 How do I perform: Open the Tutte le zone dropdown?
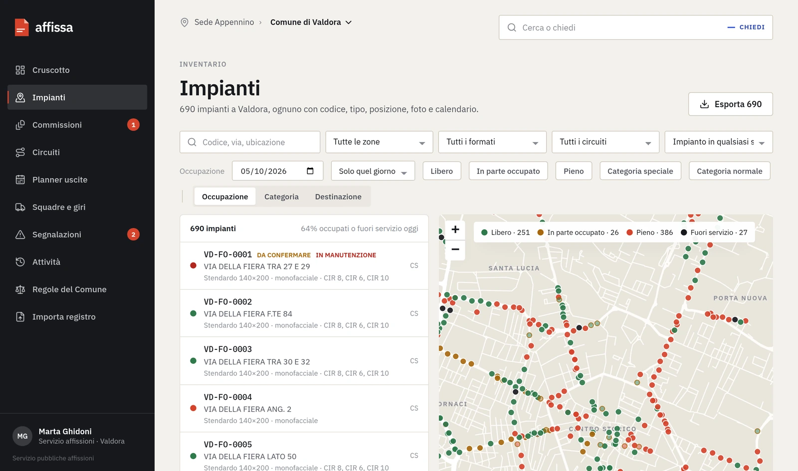click(379, 142)
